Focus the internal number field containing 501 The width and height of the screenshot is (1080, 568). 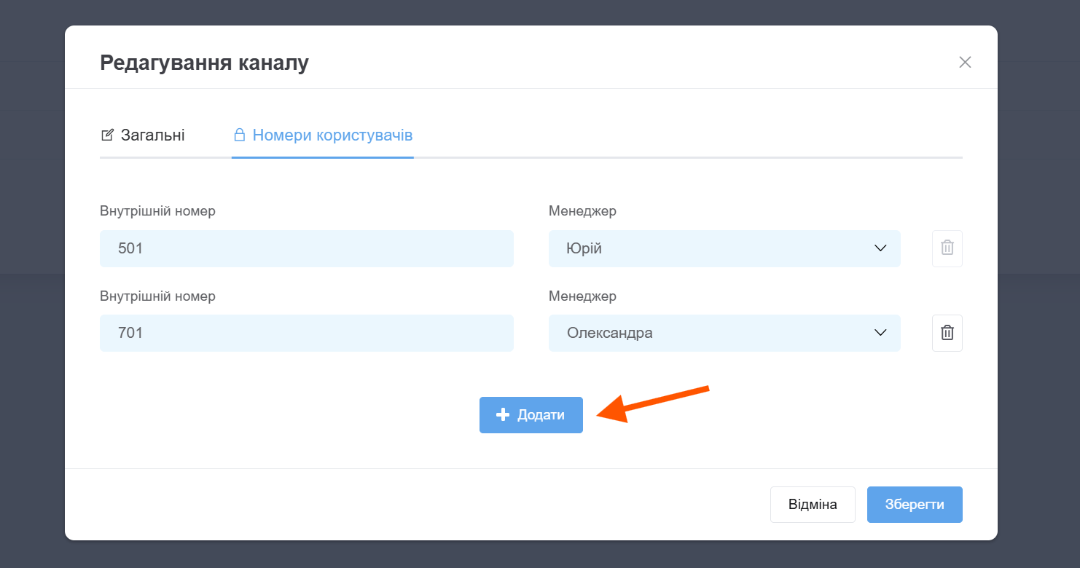(x=306, y=248)
